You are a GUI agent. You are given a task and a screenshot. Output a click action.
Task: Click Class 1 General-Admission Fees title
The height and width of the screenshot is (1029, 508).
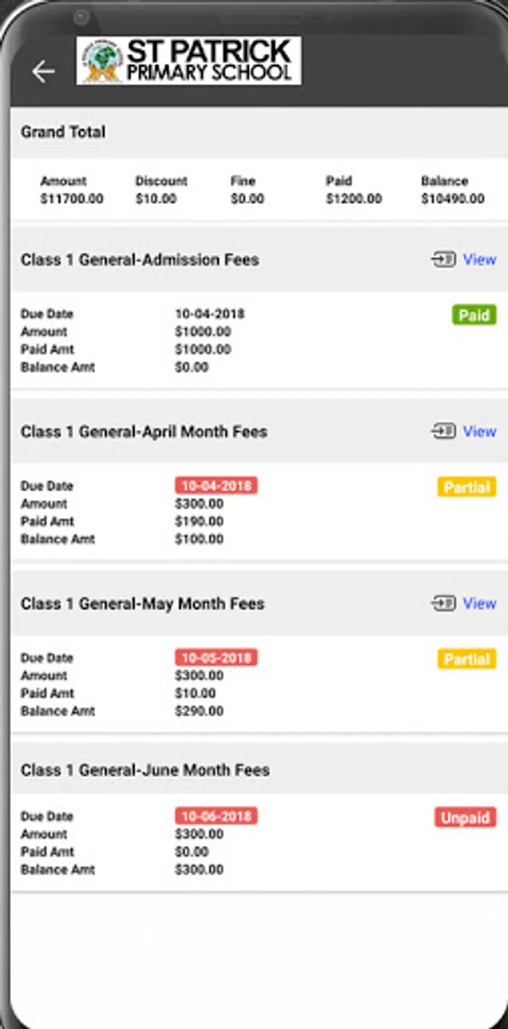pos(140,259)
